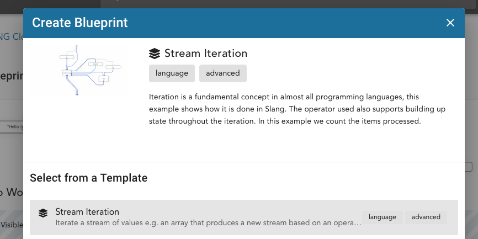Image resolution: width=478 pixels, height=239 pixels.
Task: Click the 'Create Blueprint' dialog title
Action: pos(80,23)
